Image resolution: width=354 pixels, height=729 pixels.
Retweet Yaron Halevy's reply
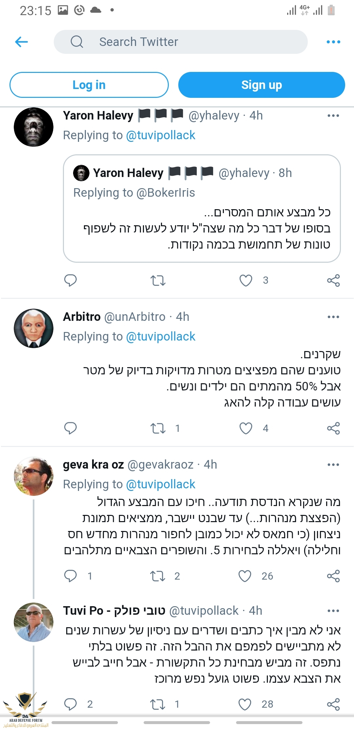[x=158, y=280]
